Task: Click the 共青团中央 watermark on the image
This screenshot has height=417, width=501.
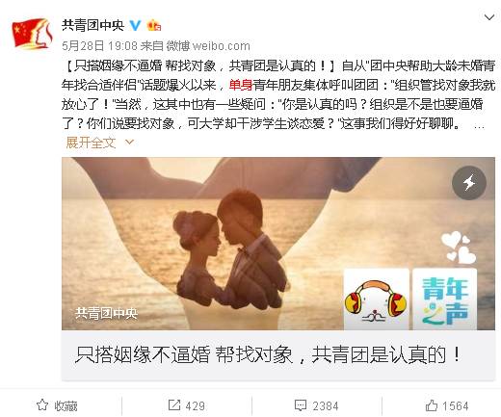Action: 106,313
